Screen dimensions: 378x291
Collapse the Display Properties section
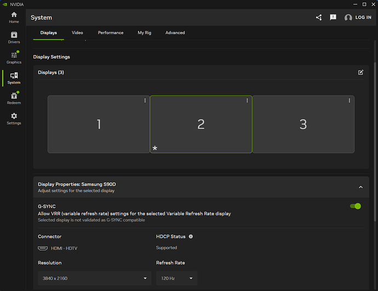[360, 187]
